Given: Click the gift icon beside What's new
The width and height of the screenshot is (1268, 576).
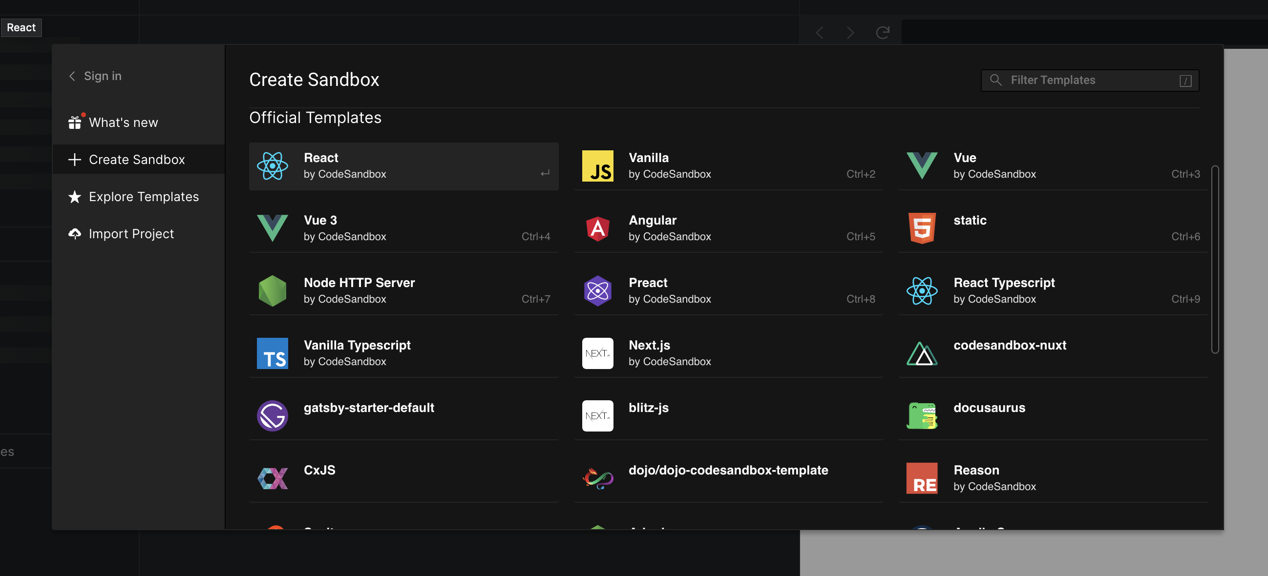Looking at the screenshot, I should 74,122.
